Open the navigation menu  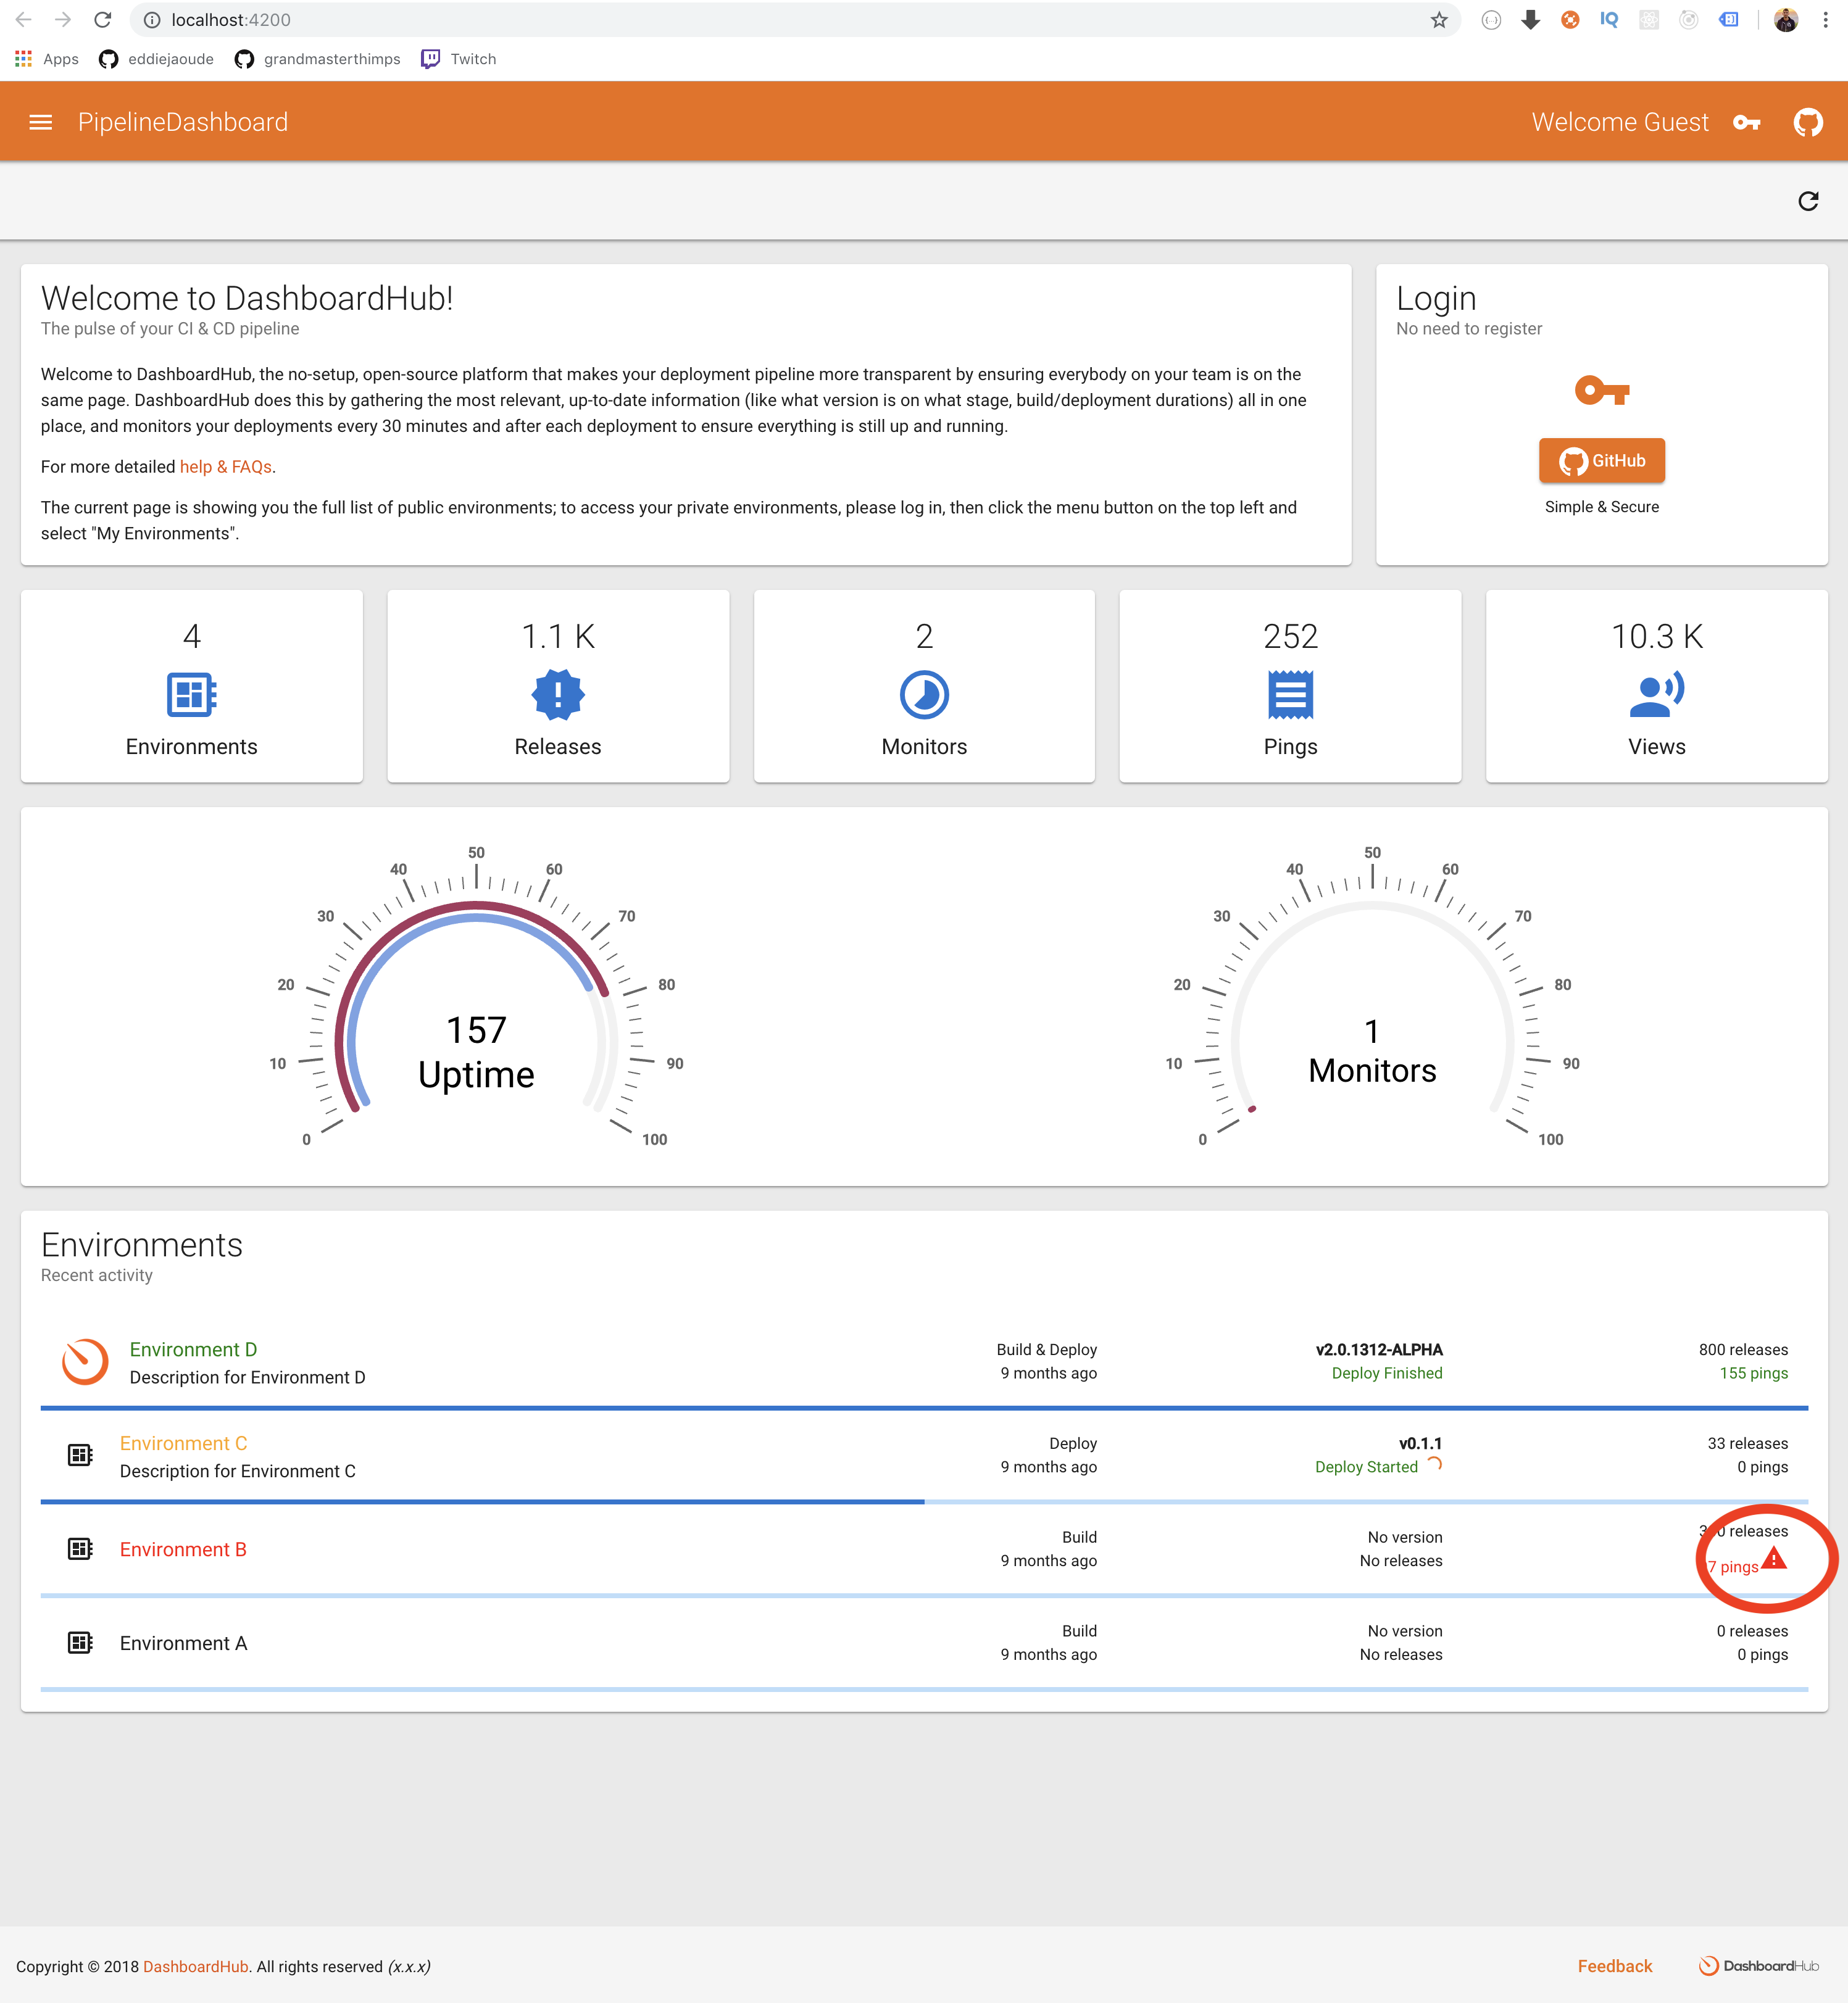[x=40, y=121]
